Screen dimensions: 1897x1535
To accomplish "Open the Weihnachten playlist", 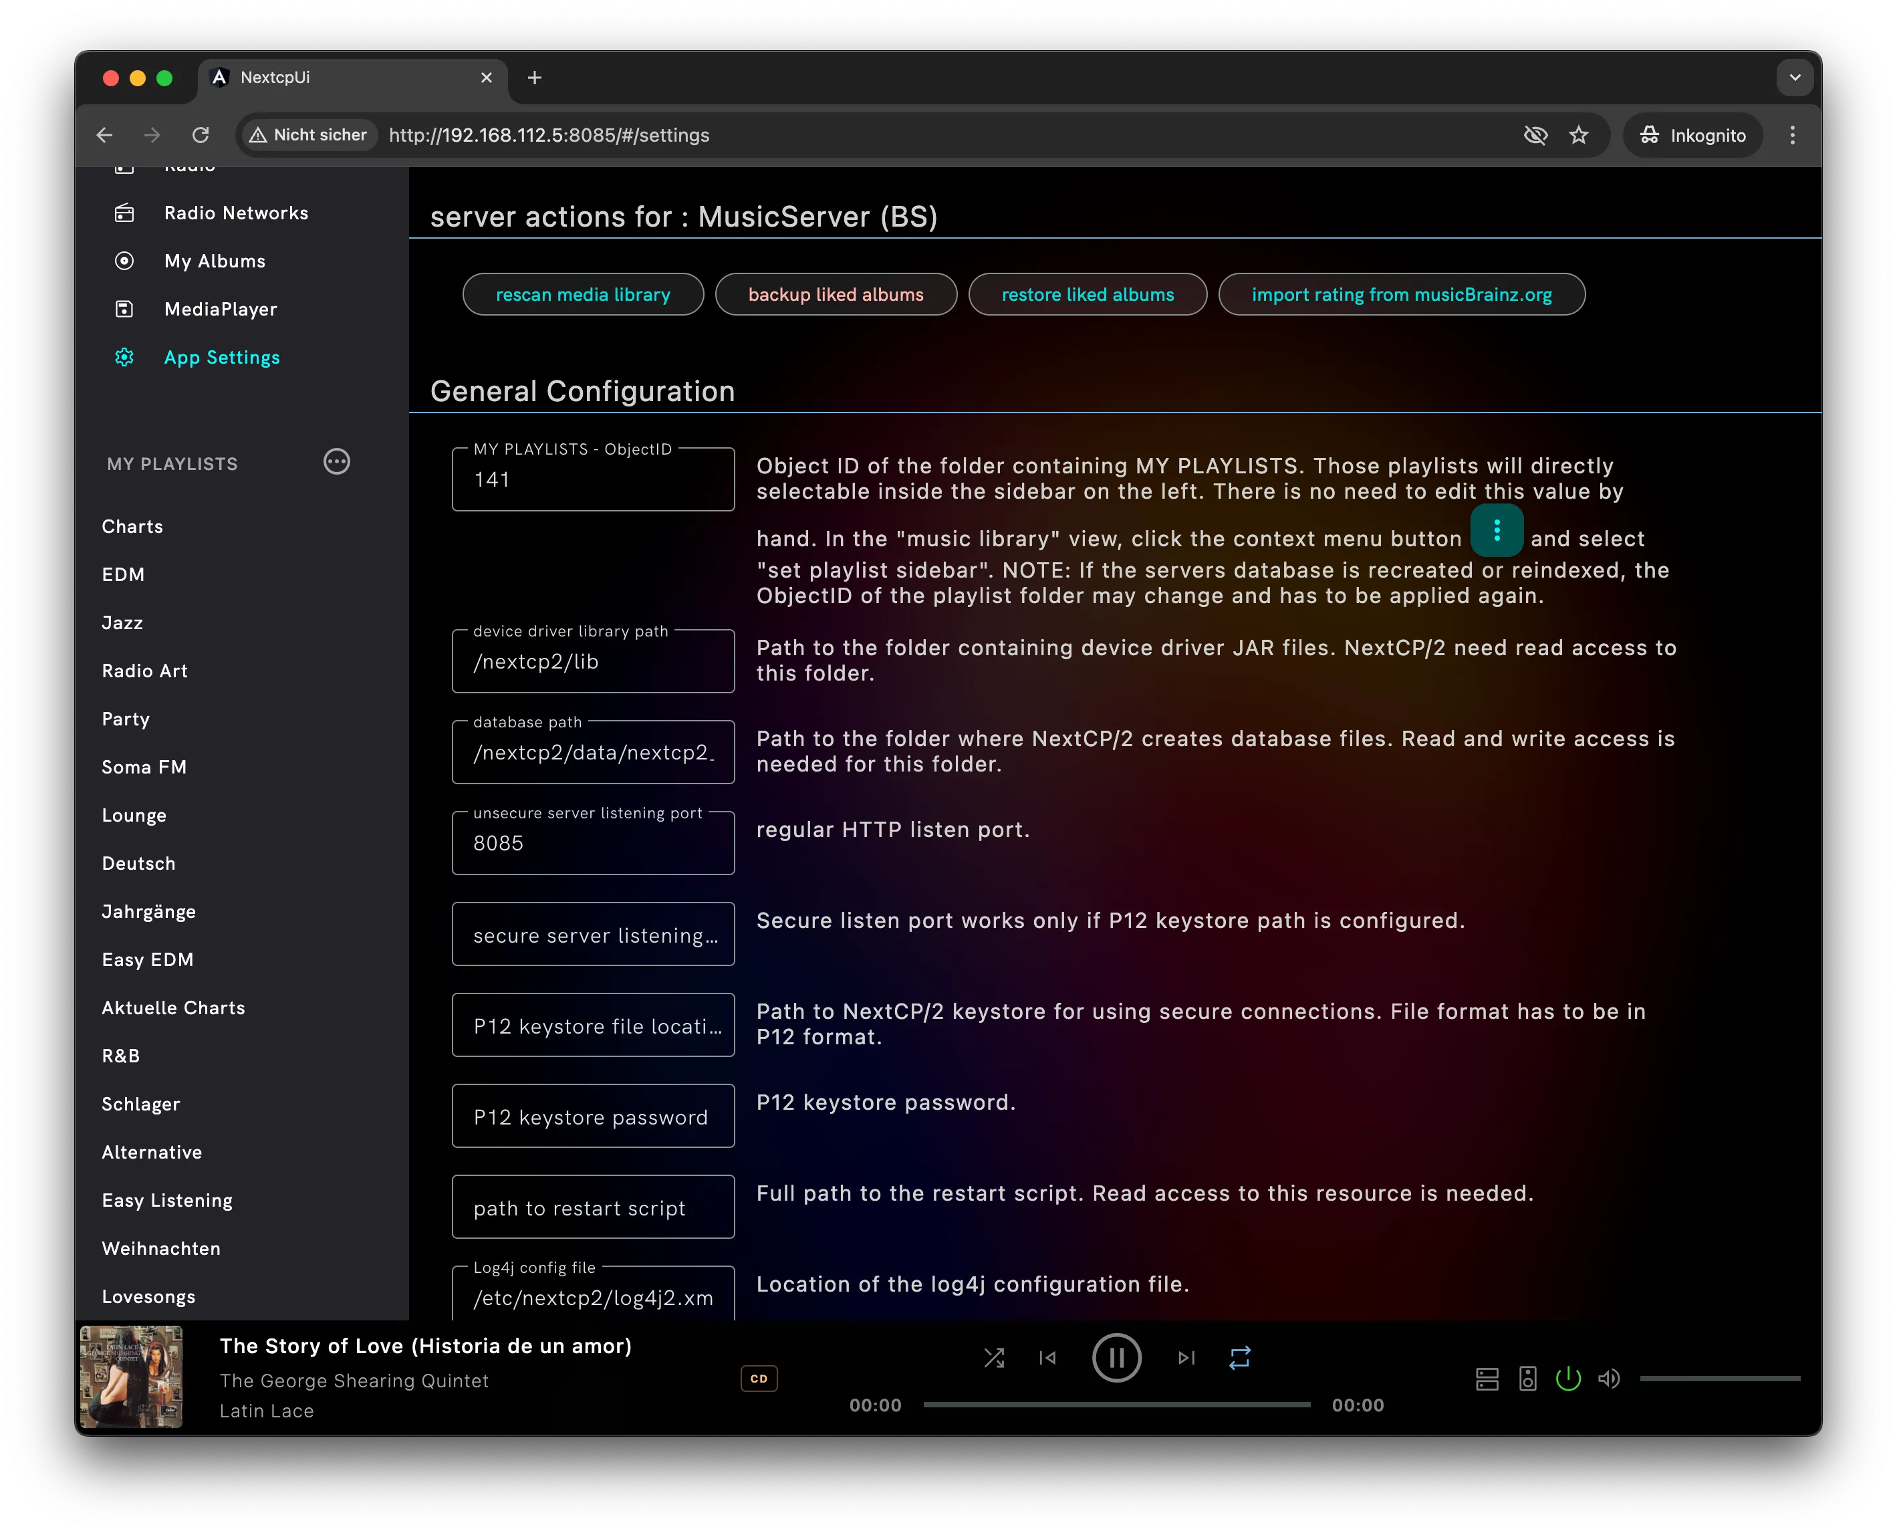I will click(x=161, y=1248).
